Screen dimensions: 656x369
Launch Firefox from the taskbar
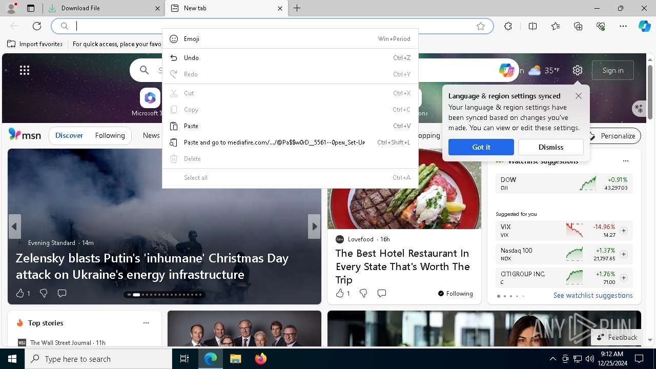(260, 359)
